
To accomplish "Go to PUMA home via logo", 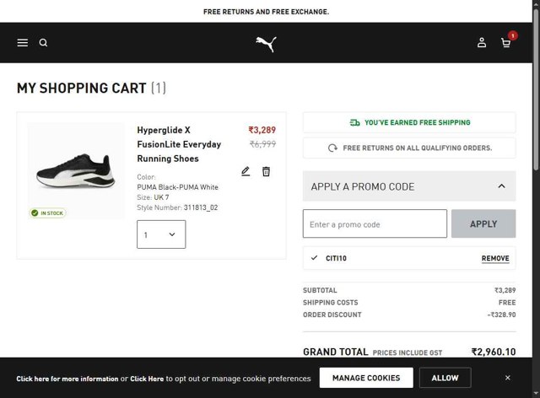I will point(266,43).
